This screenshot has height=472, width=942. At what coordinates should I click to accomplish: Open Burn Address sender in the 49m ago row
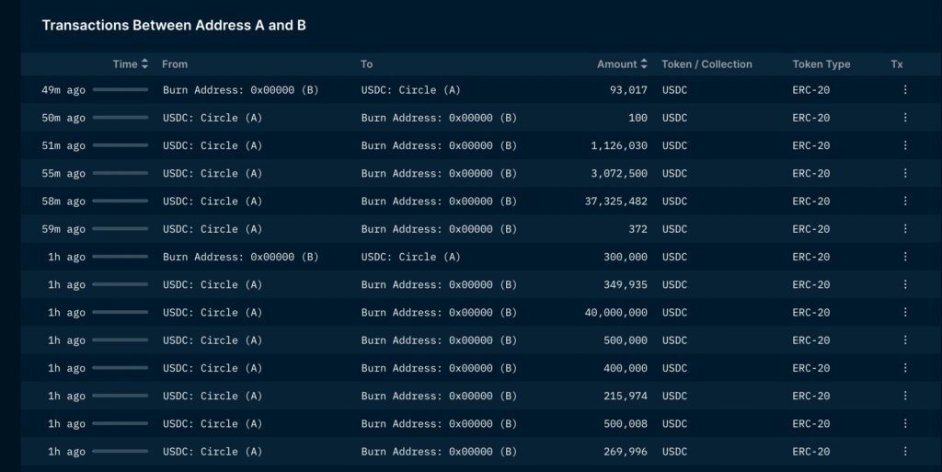[240, 90]
